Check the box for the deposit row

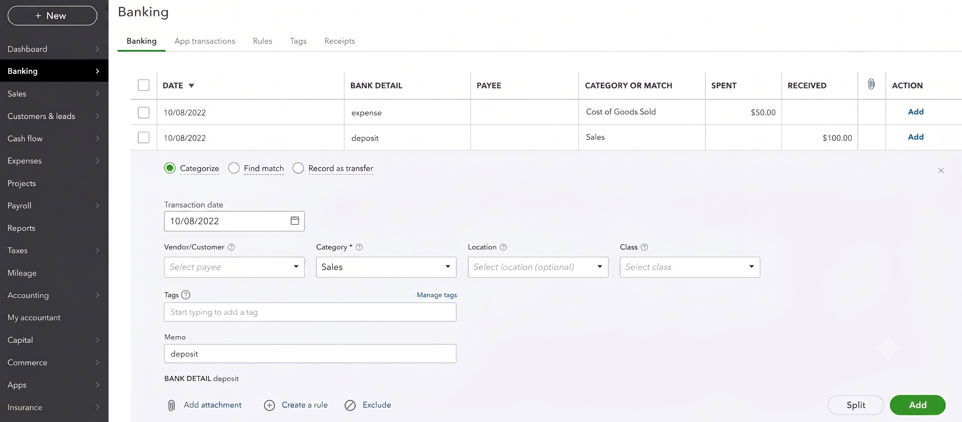coord(143,138)
